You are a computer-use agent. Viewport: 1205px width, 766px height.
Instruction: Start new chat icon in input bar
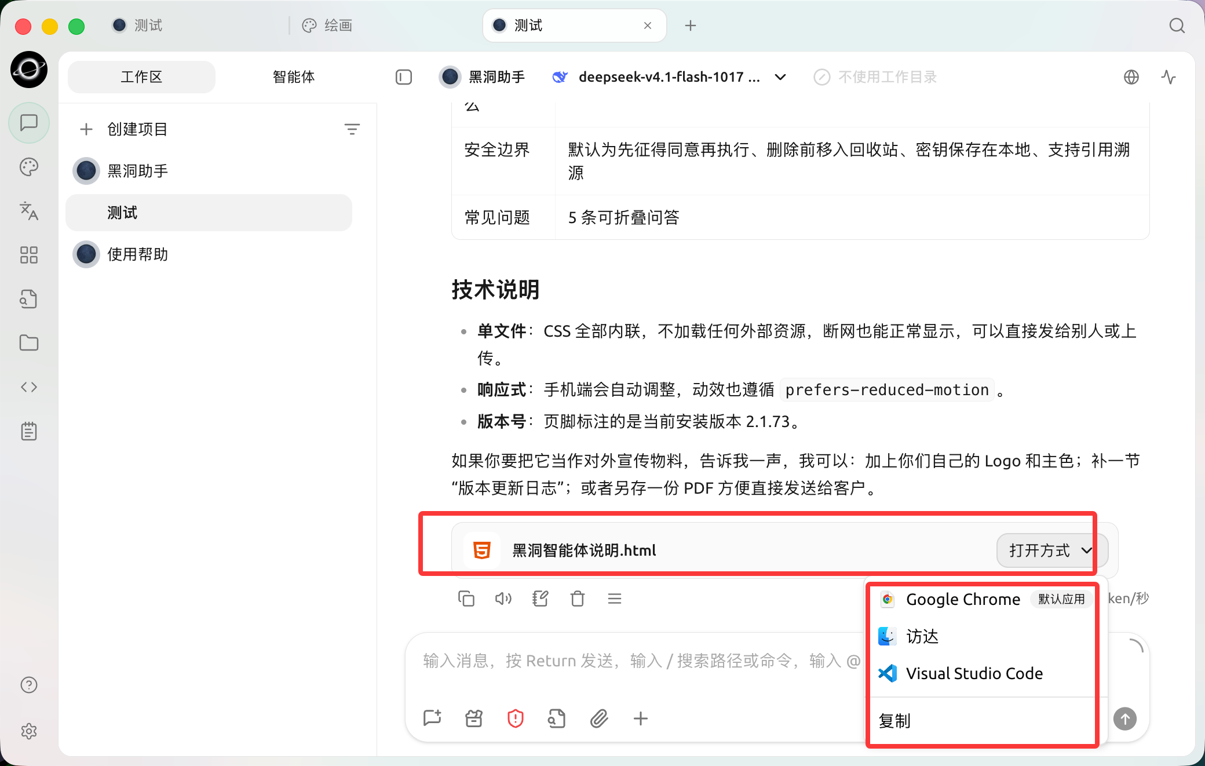click(432, 718)
